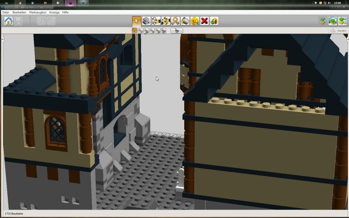Activate the Clone brick tool
This screenshot has width=349, height=218.
[x=146, y=21]
